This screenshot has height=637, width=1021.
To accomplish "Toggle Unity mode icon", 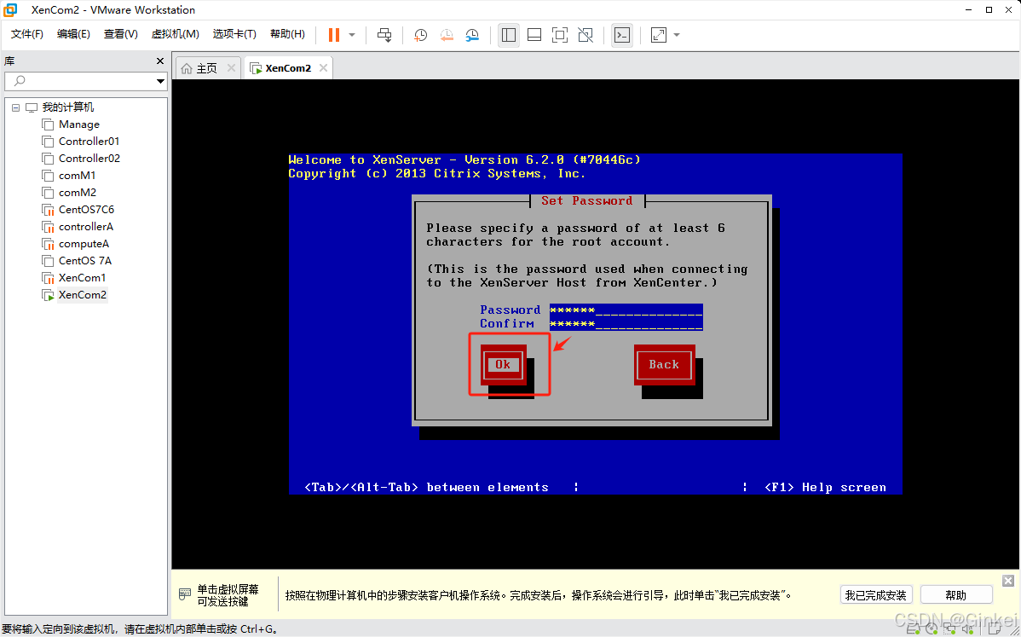I will (x=585, y=34).
